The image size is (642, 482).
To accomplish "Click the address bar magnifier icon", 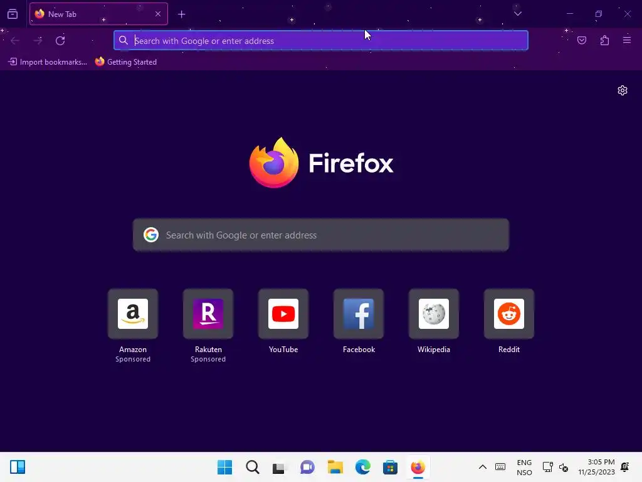I will (x=124, y=40).
